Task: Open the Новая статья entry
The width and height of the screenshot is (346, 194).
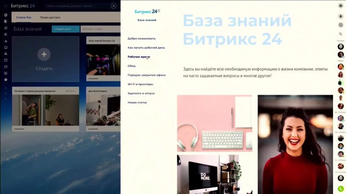Action: [137, 103]
